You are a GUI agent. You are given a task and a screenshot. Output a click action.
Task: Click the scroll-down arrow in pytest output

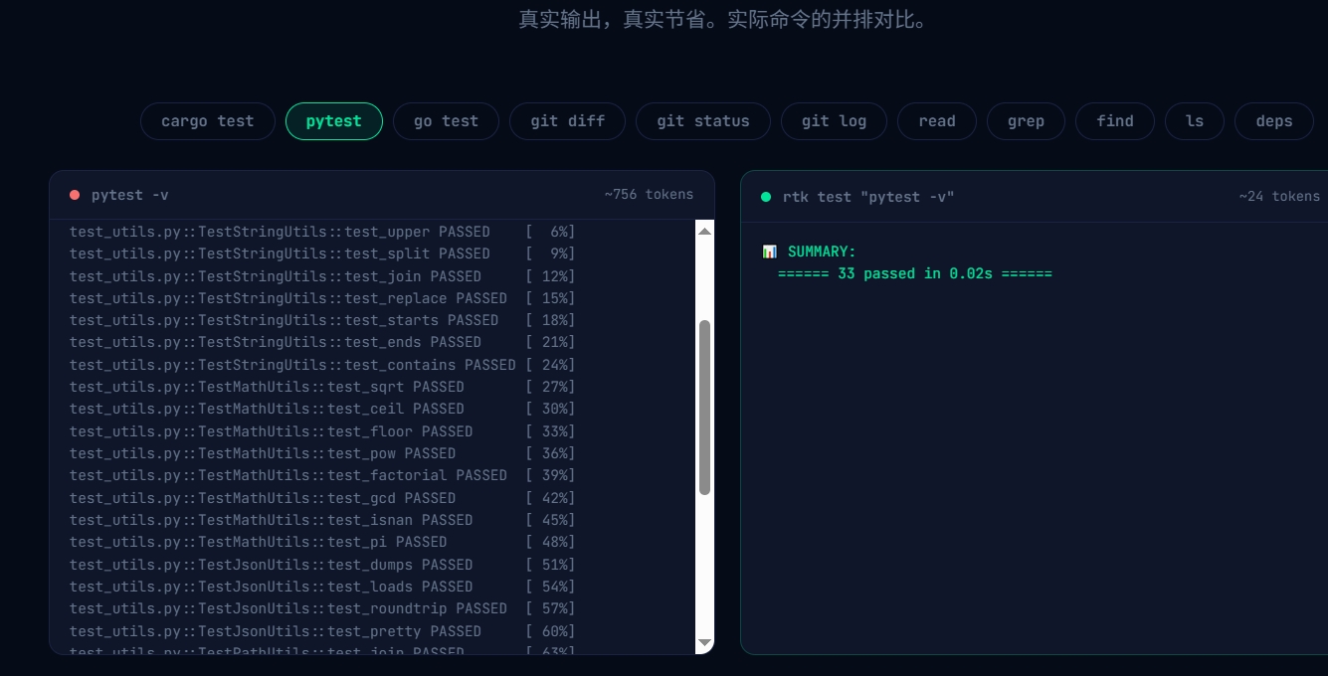[704, 644]
